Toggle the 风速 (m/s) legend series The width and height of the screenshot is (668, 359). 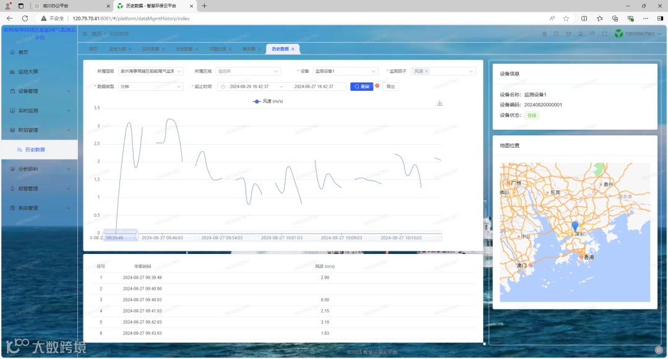(x=268, y=101)
